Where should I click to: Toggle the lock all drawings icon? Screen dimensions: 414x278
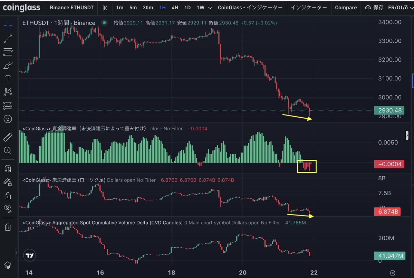click(8, 195)
